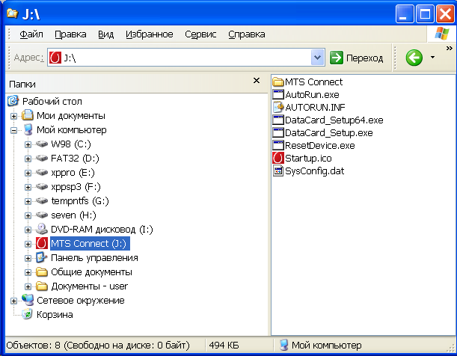Close the Папки folders pane
The height and width of the screenshot is (356, 457).
pyautogui.click(x=257, y=81)
